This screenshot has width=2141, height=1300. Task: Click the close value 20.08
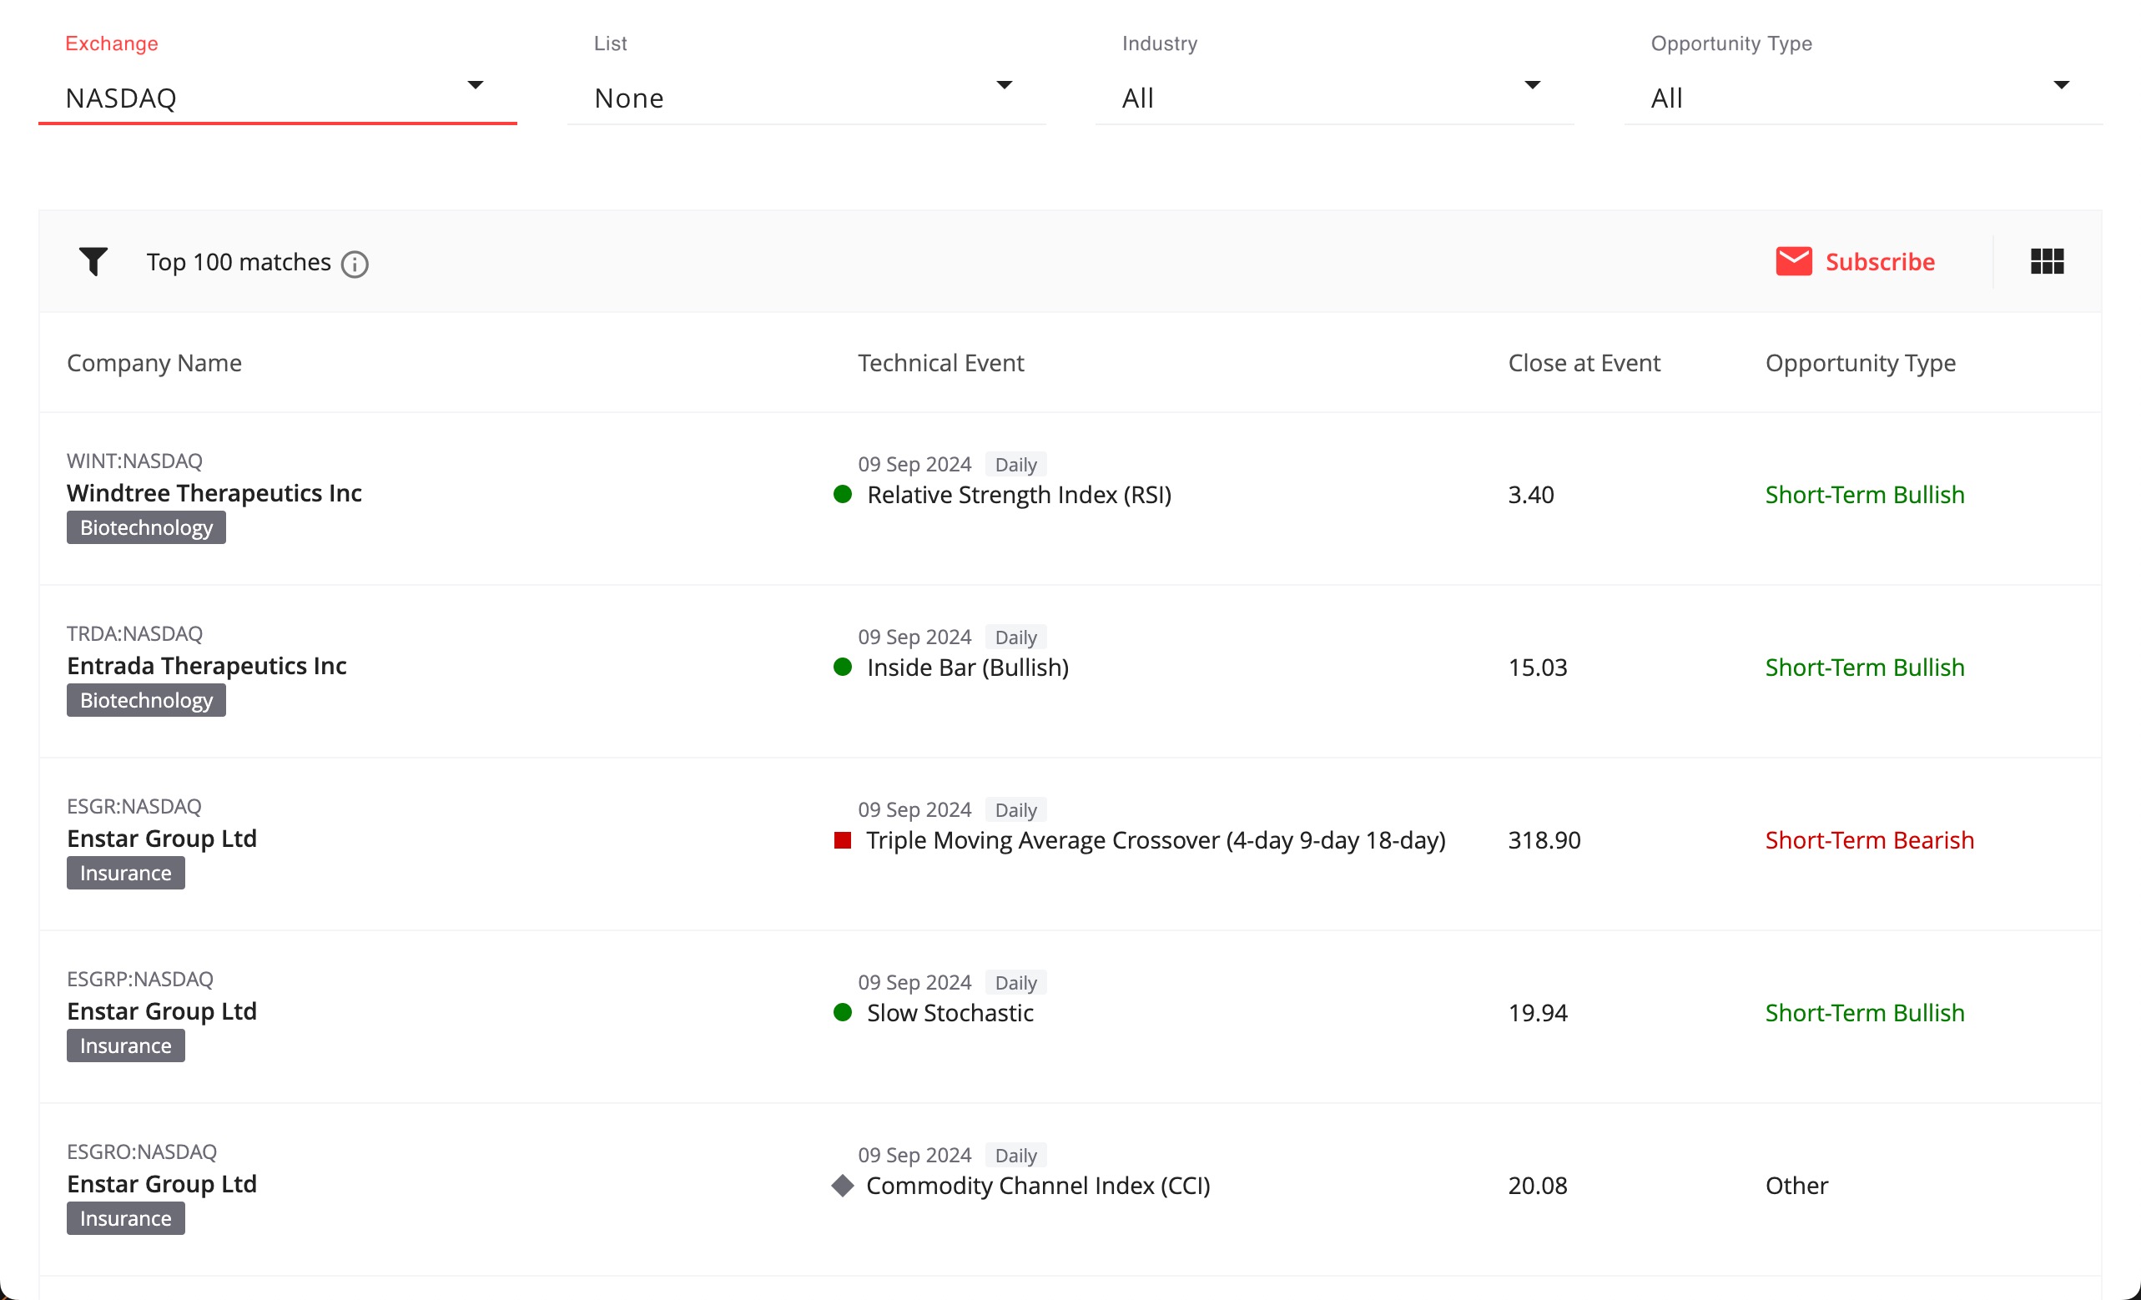pyautogui.click(x=1537, y=1187)
